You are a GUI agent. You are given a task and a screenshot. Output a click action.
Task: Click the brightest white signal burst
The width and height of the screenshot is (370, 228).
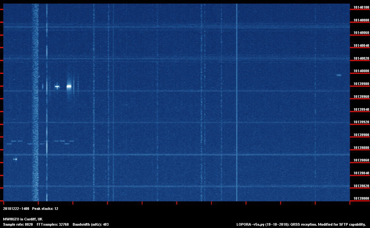[x=69, y=86]
